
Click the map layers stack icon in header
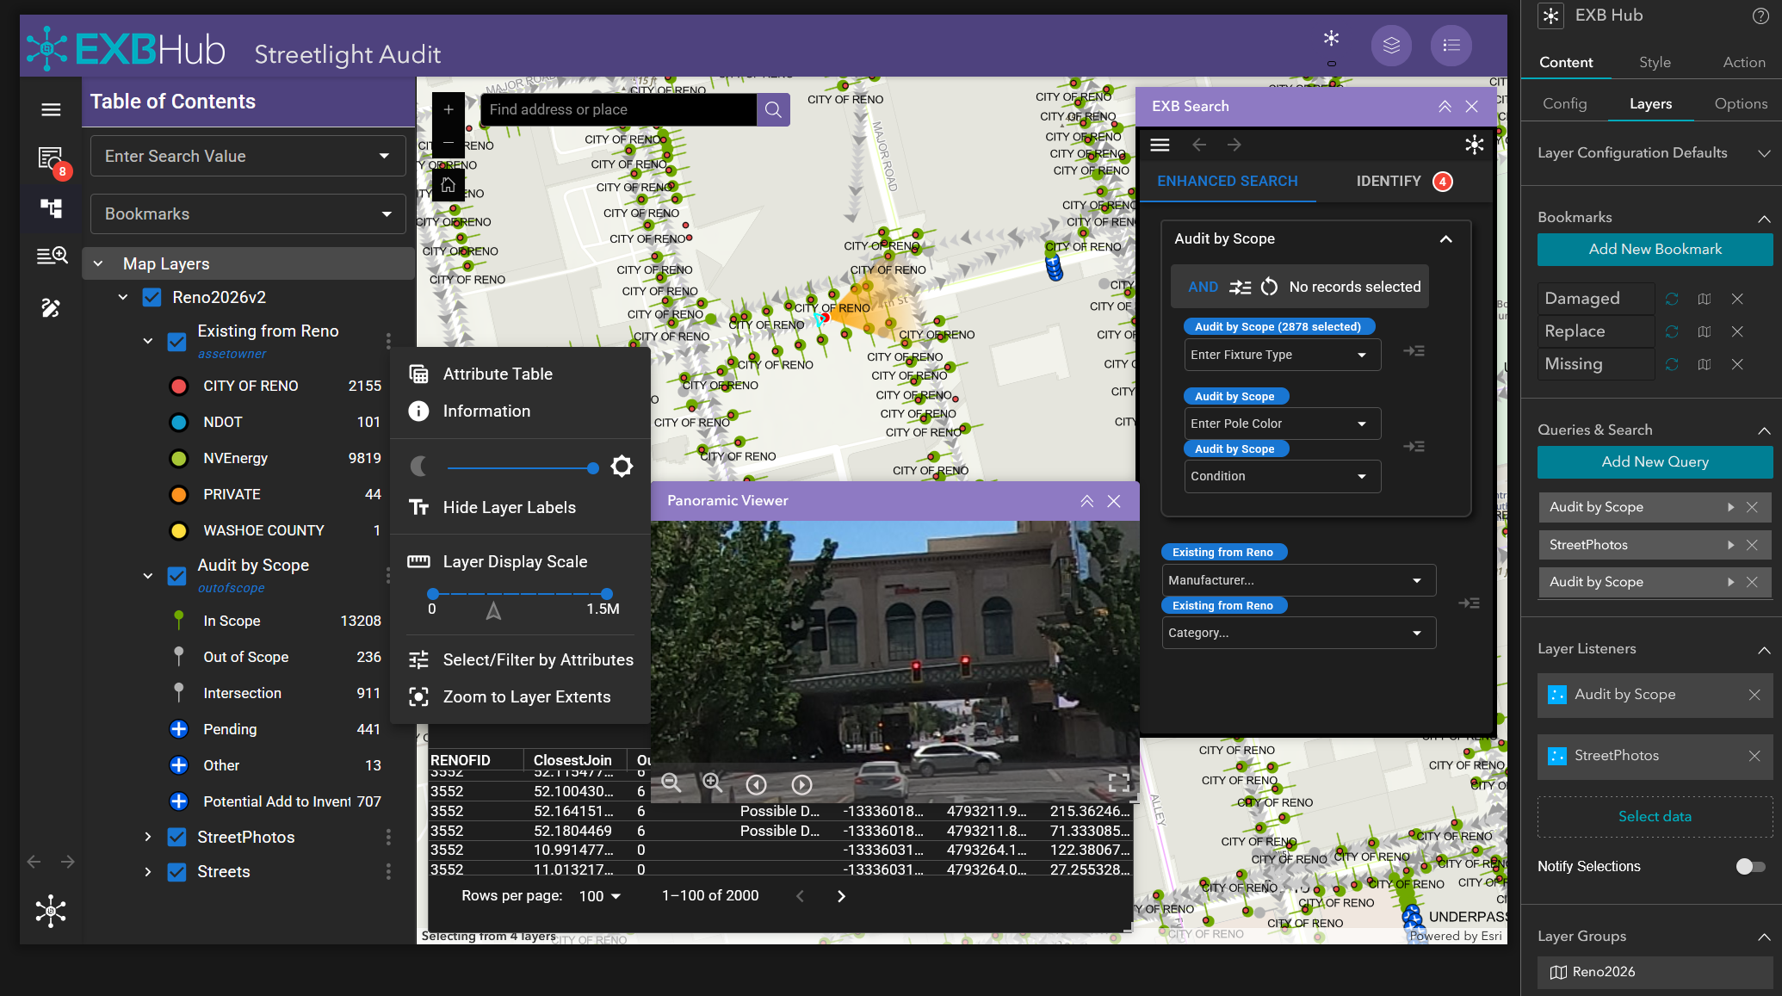click(x=1391, y=46)
